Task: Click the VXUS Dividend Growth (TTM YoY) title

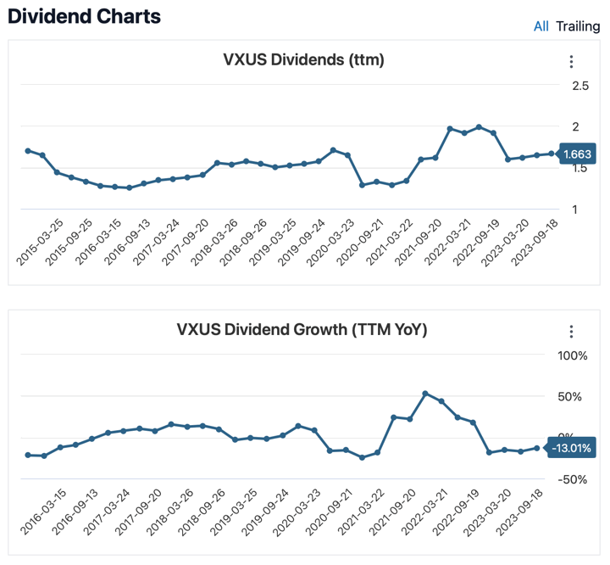Action: point(302,329)
